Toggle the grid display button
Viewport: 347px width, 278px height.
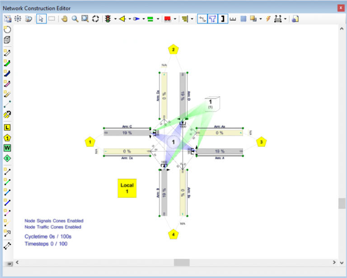[243, 19]
